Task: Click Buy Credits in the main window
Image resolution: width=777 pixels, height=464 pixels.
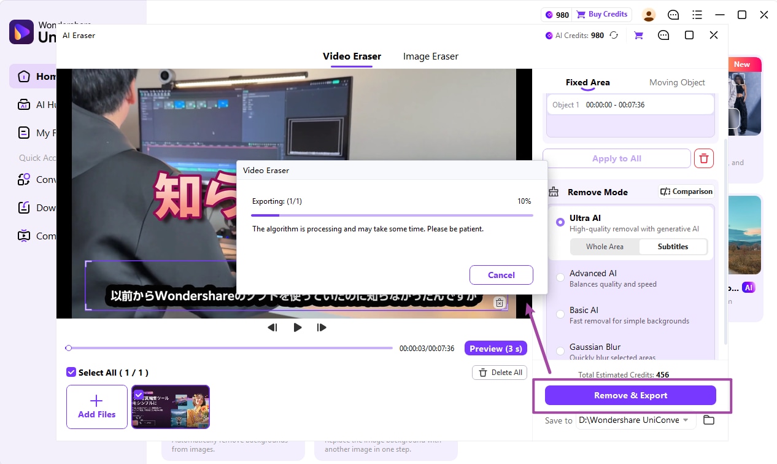Action: tap(603, 15)
